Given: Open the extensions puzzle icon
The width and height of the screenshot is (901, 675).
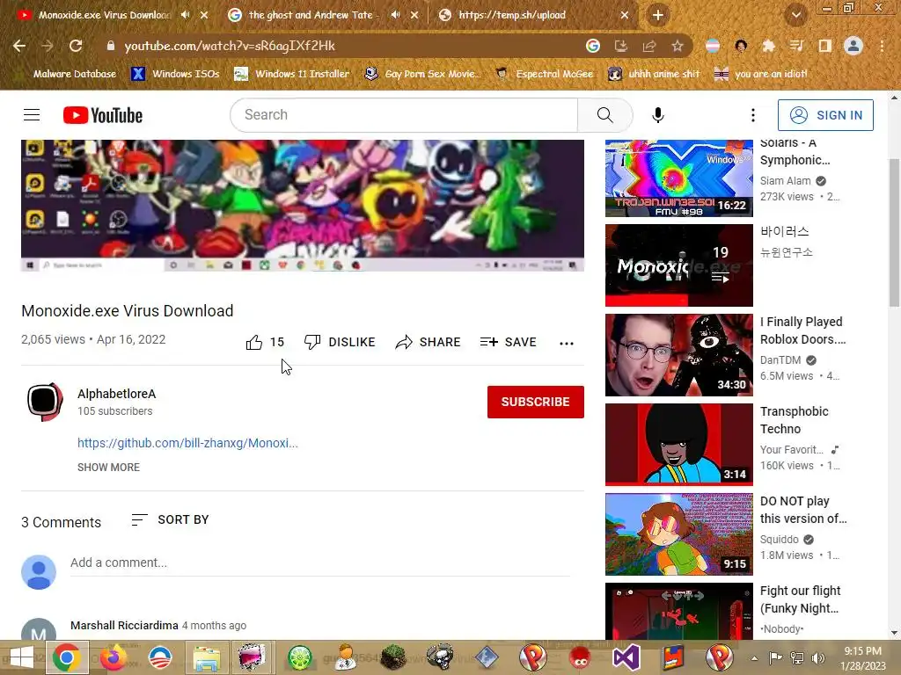Looking at the screenshot, I should point(768,46).
